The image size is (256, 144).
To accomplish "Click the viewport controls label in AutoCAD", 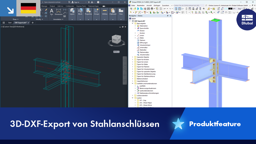I will [x=12, y=27].
